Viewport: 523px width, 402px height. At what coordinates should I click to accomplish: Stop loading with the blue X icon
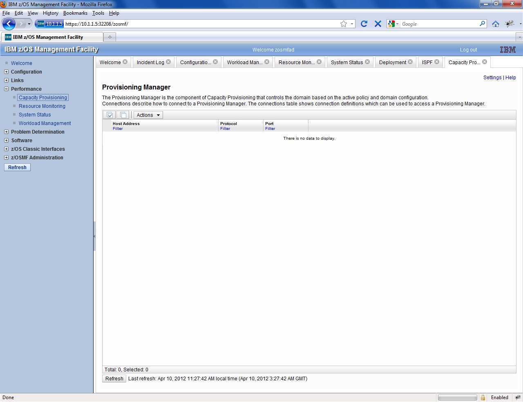[378, 24]
